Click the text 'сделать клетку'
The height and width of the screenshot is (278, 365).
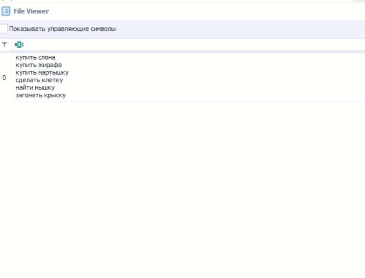coord(39,80)
